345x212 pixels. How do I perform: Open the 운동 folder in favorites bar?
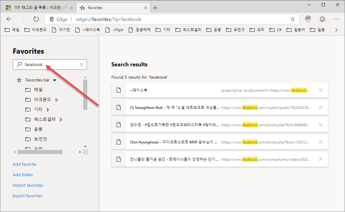pyautogui.click(x=213, y=30)
